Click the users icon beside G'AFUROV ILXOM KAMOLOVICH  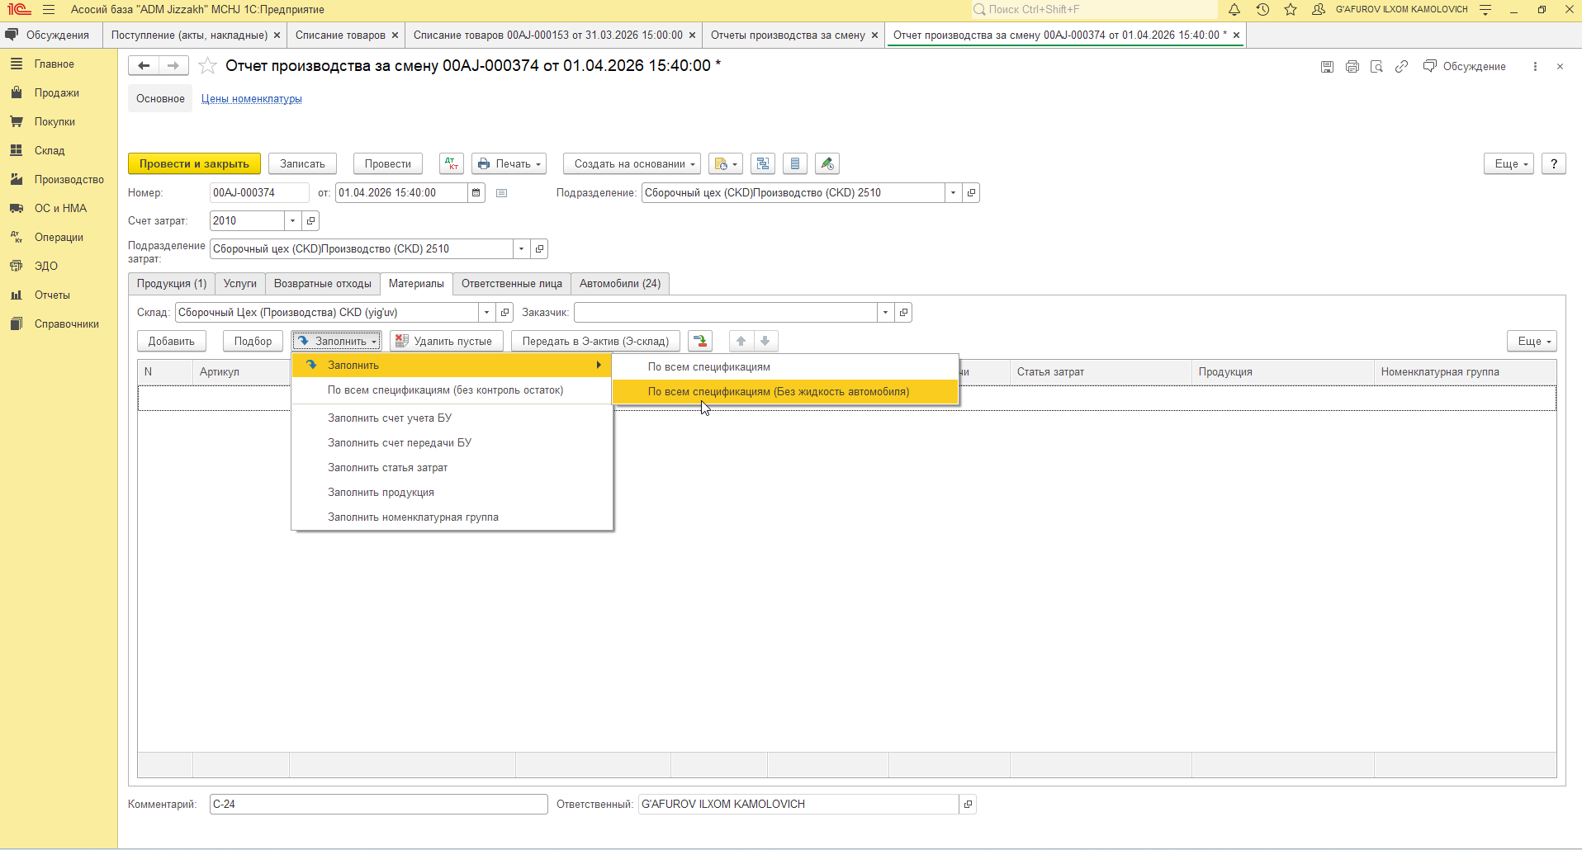pos(1319,10)
